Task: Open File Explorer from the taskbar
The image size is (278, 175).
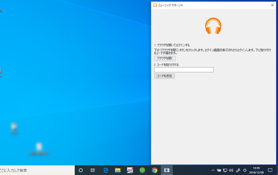Action: click(x=118, y=170)
